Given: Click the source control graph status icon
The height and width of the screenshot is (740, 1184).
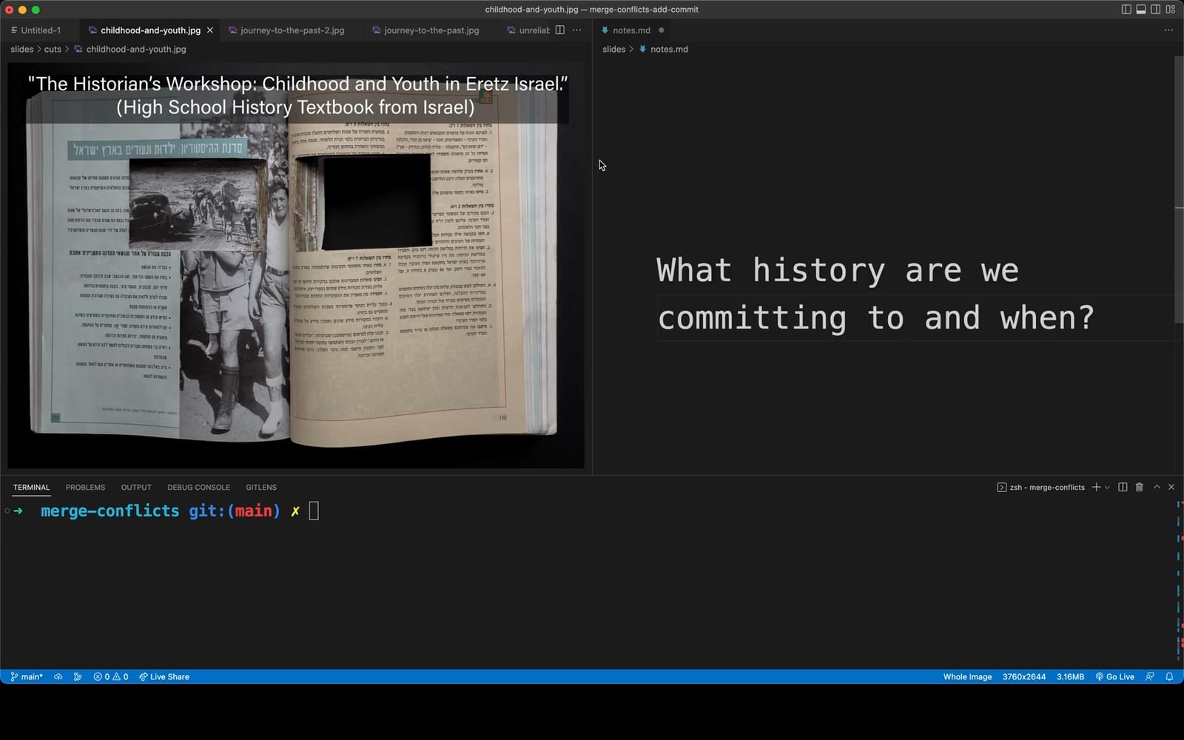Looking at the screenshot, I should 78,676.
